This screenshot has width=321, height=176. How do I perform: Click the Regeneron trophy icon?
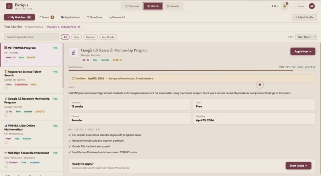tap(6, 71)
